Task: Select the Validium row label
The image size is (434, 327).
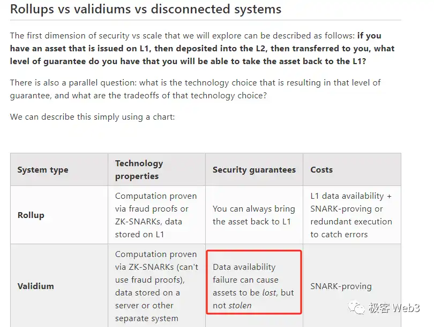Action: (36, 286)
